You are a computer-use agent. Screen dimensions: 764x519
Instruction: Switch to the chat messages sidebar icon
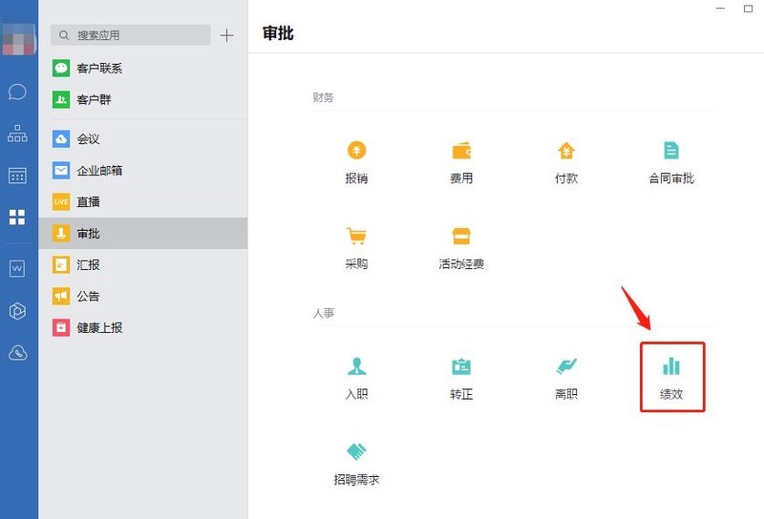(x=17, y=93)
